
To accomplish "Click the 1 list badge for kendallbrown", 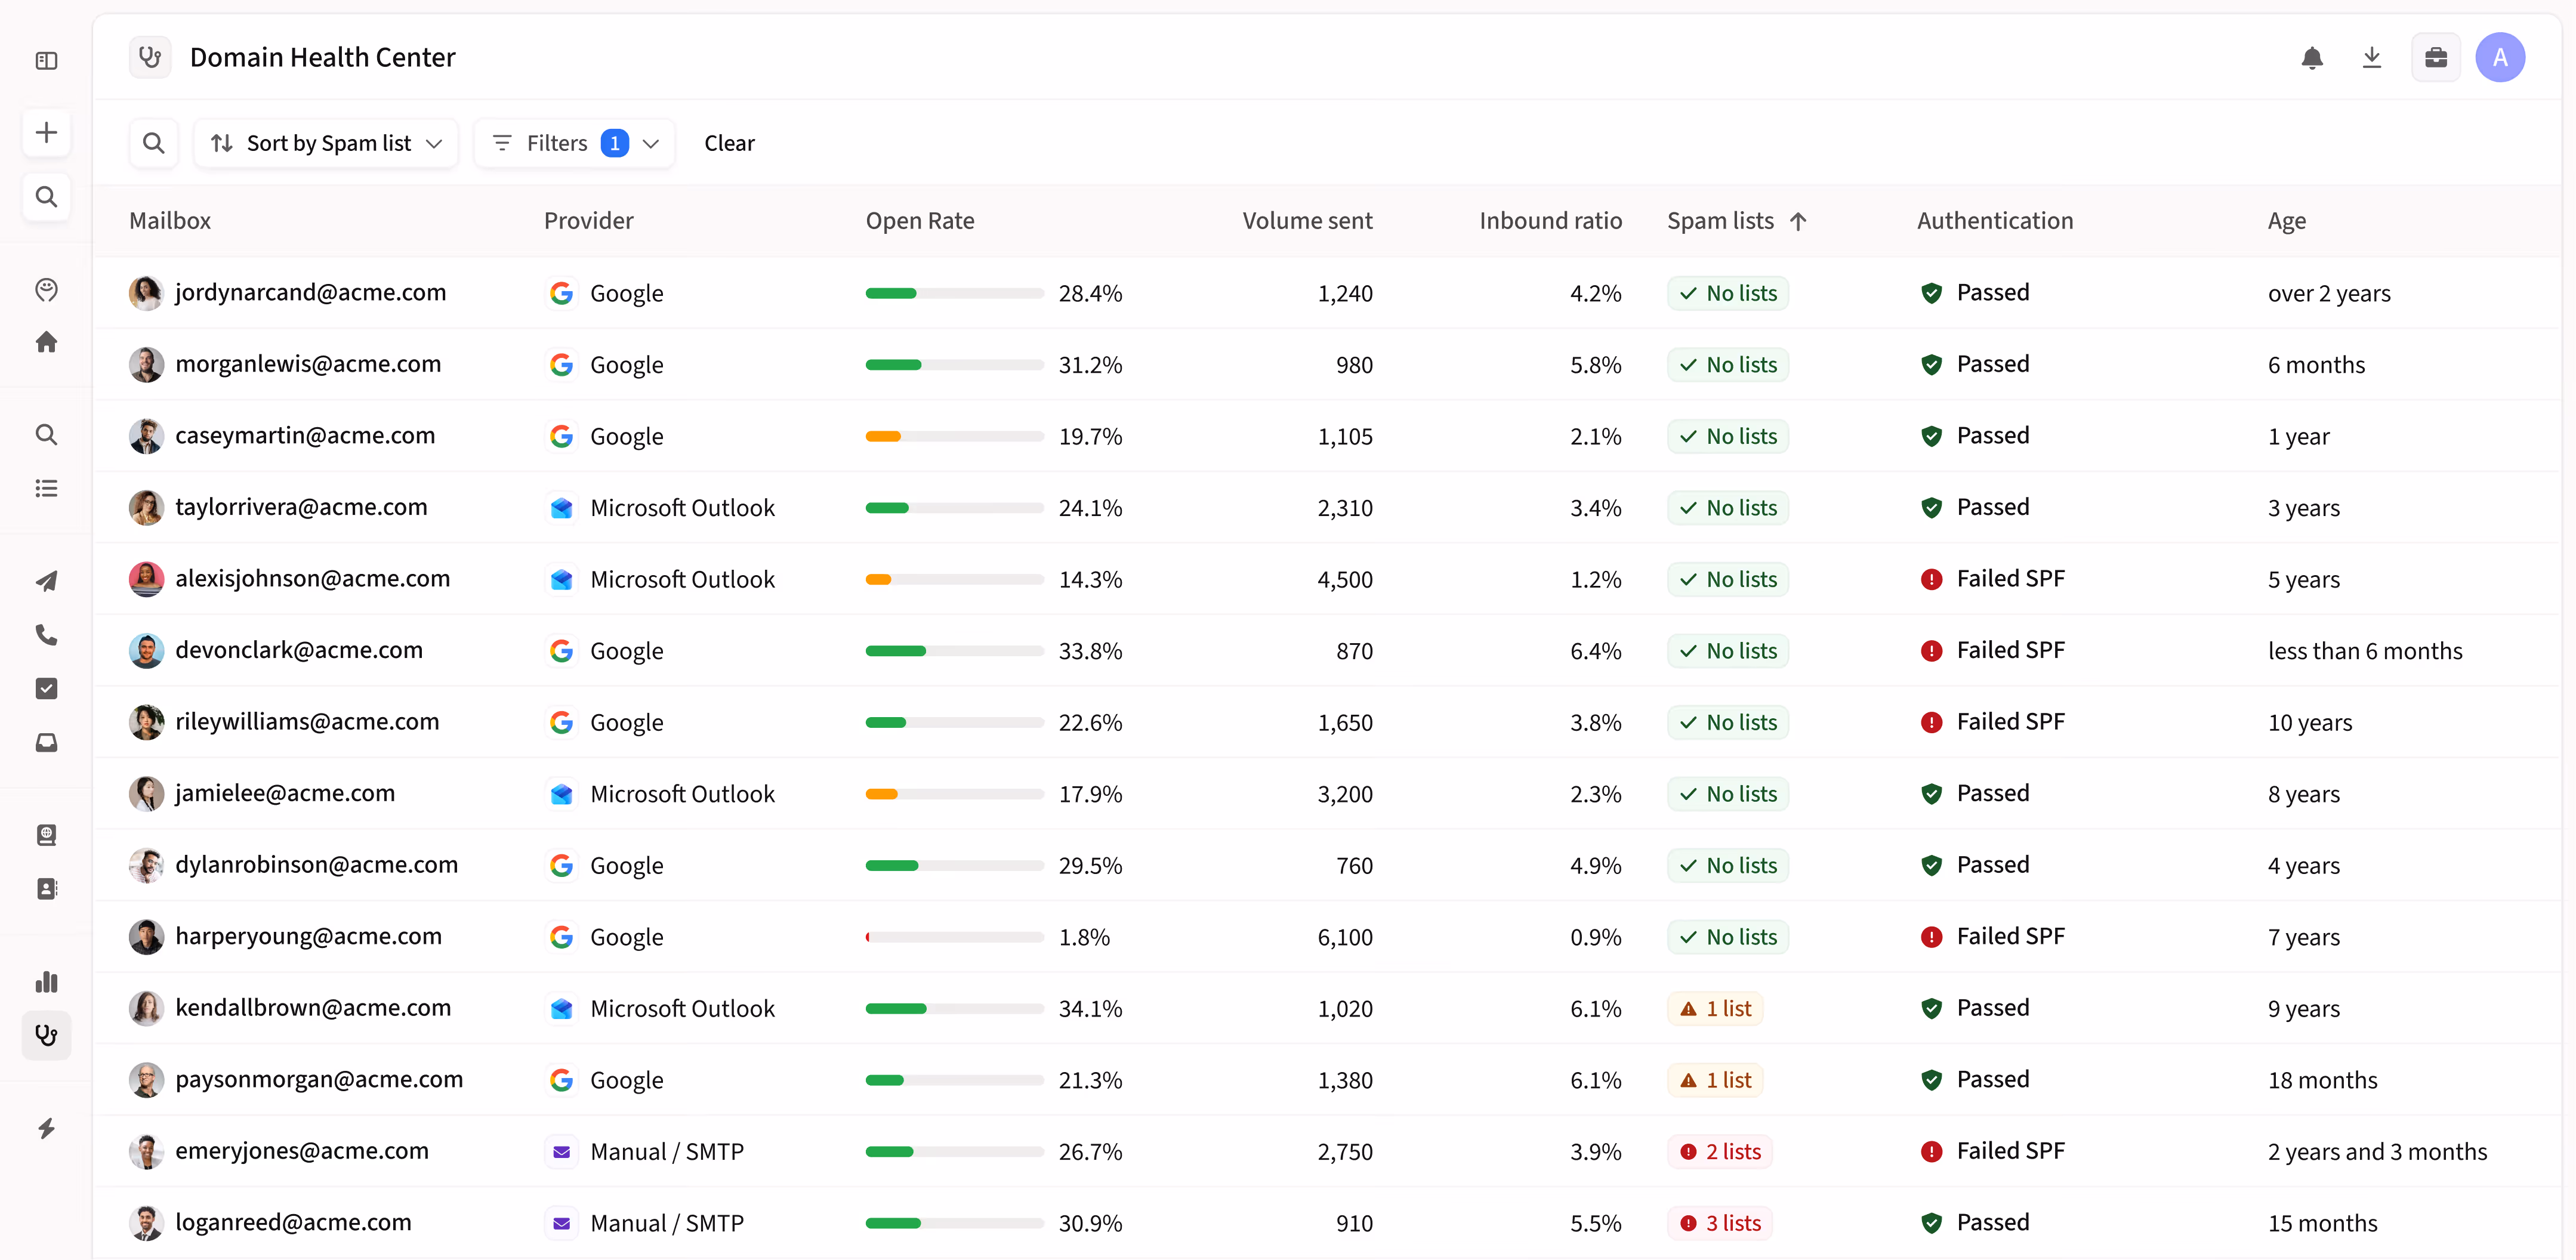I will 1715,1009.
